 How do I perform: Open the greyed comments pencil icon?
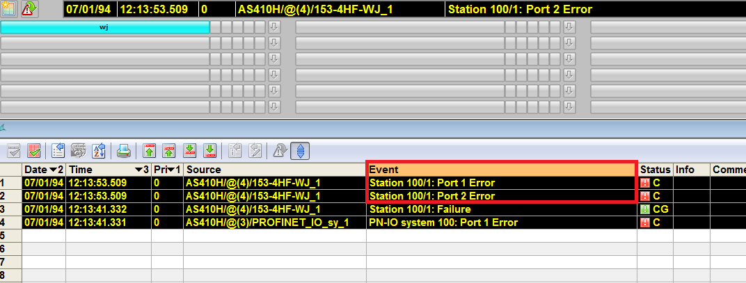point(255,152)
